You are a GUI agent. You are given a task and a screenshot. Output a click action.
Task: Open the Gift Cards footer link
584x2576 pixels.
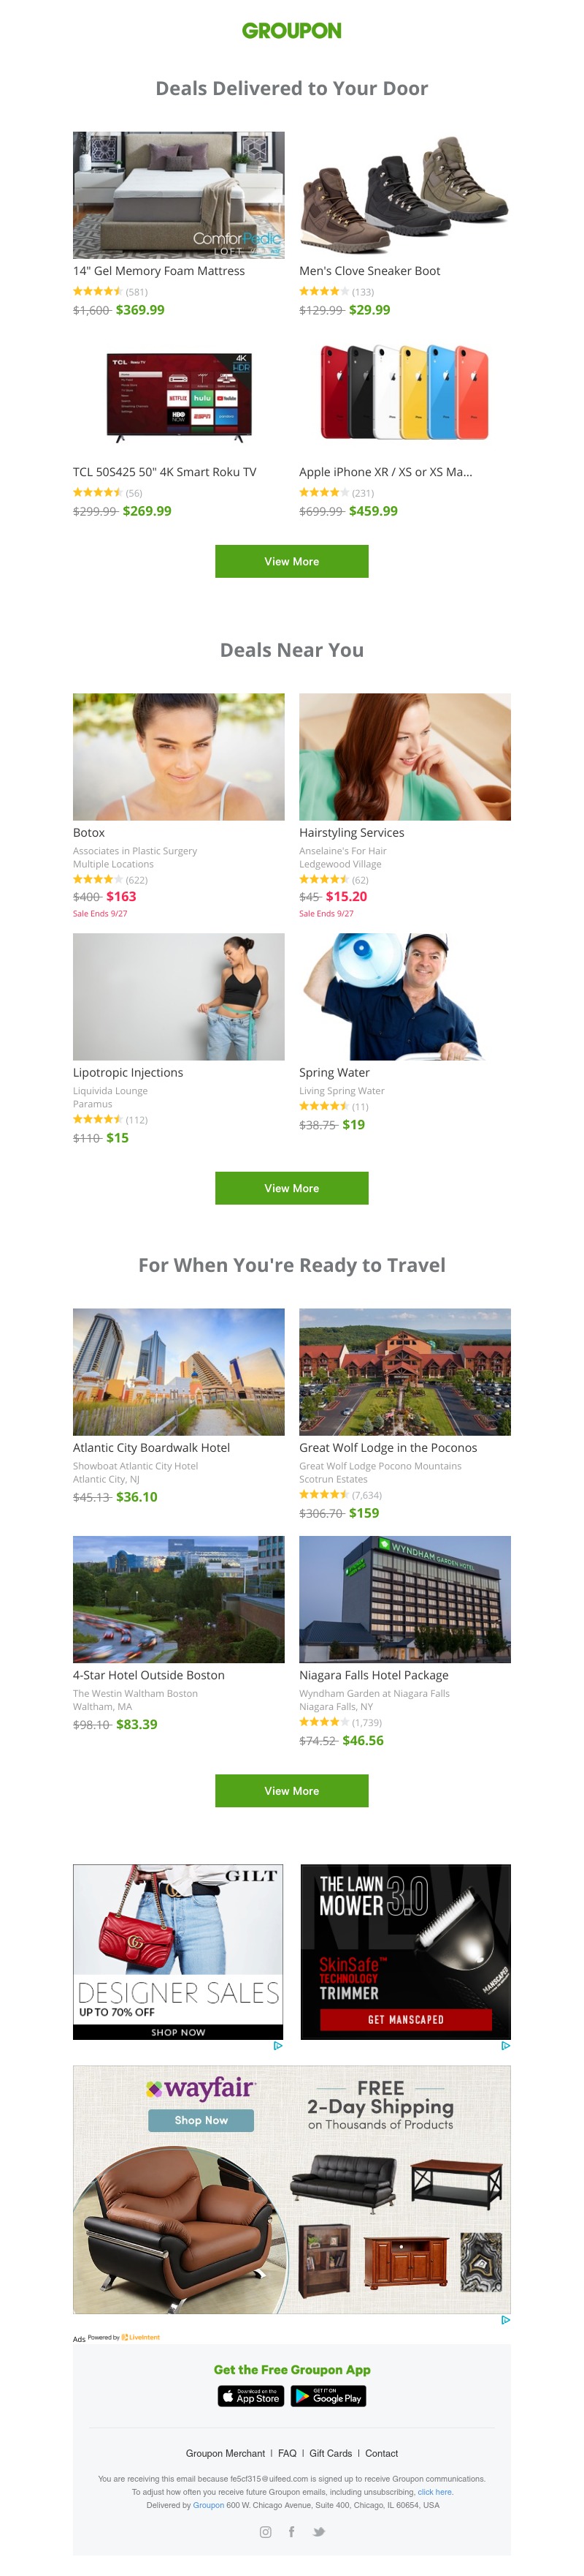[x=331, y=2453]
